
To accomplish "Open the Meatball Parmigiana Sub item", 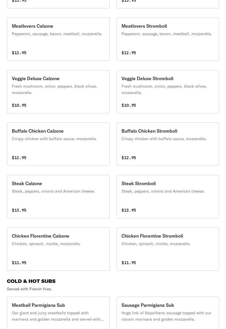I will (58, 313).
